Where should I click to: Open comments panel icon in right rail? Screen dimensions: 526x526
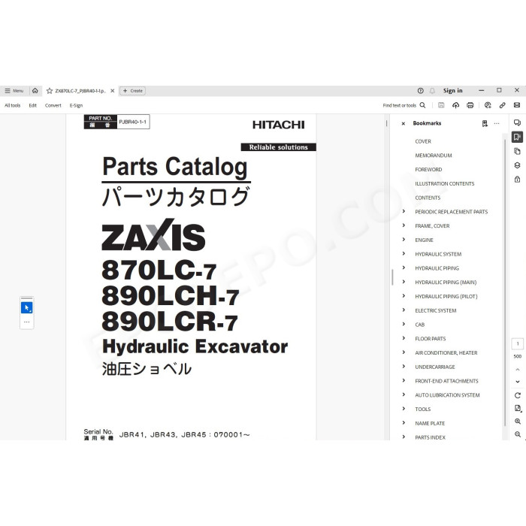517,122
